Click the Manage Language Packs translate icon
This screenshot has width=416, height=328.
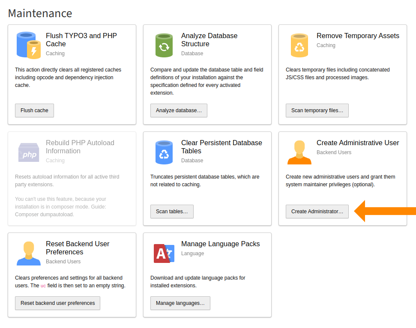(x=164, y=253)
